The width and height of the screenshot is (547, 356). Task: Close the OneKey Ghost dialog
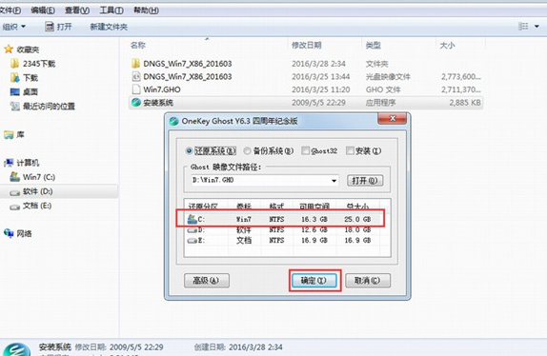click(x=392, y=118)
